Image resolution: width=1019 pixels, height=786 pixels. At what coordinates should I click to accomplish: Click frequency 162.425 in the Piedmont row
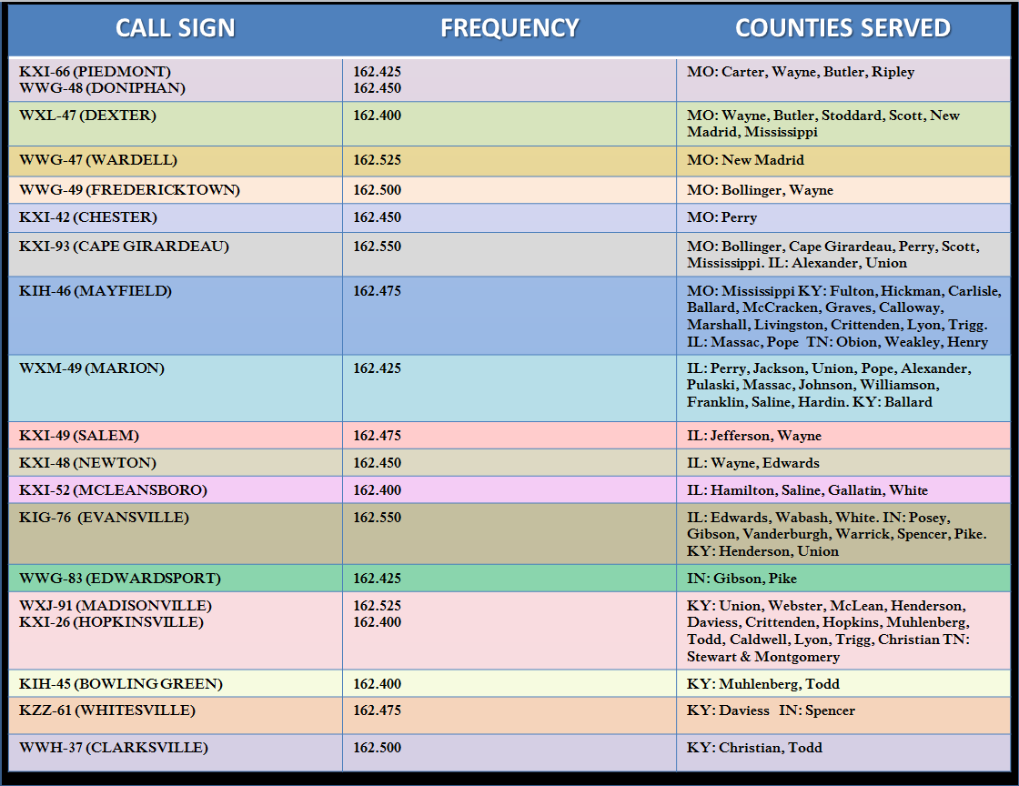pos(377,72)
